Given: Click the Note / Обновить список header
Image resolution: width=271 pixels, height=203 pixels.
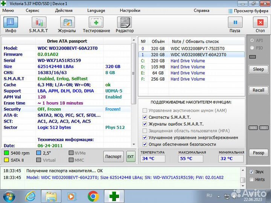Looking at the screenshot, I should pos(195,41).
